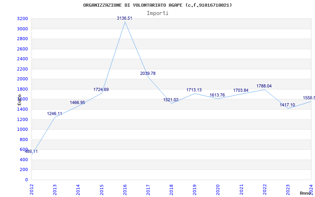Viewport: 315px width, 197px height.
Task: Click the 0 y-axis tick label
Action: point(26,180)
